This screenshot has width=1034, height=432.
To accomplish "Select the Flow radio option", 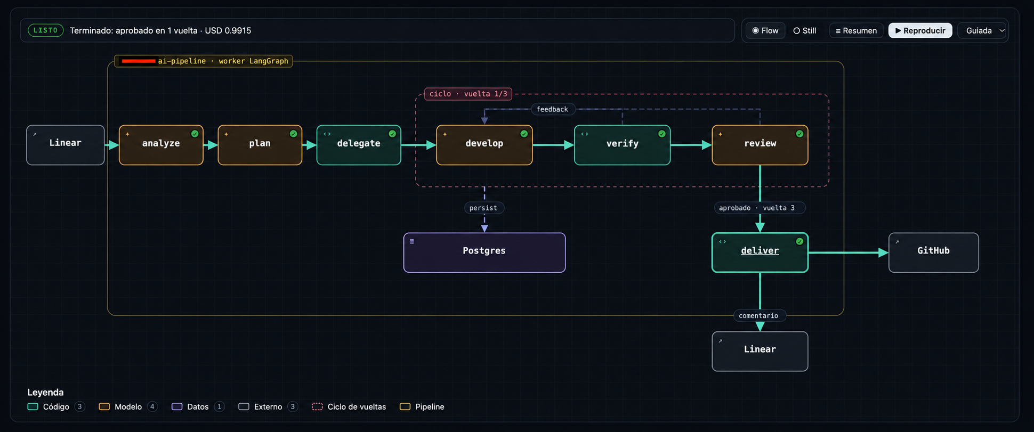I will tap(765, 30).
